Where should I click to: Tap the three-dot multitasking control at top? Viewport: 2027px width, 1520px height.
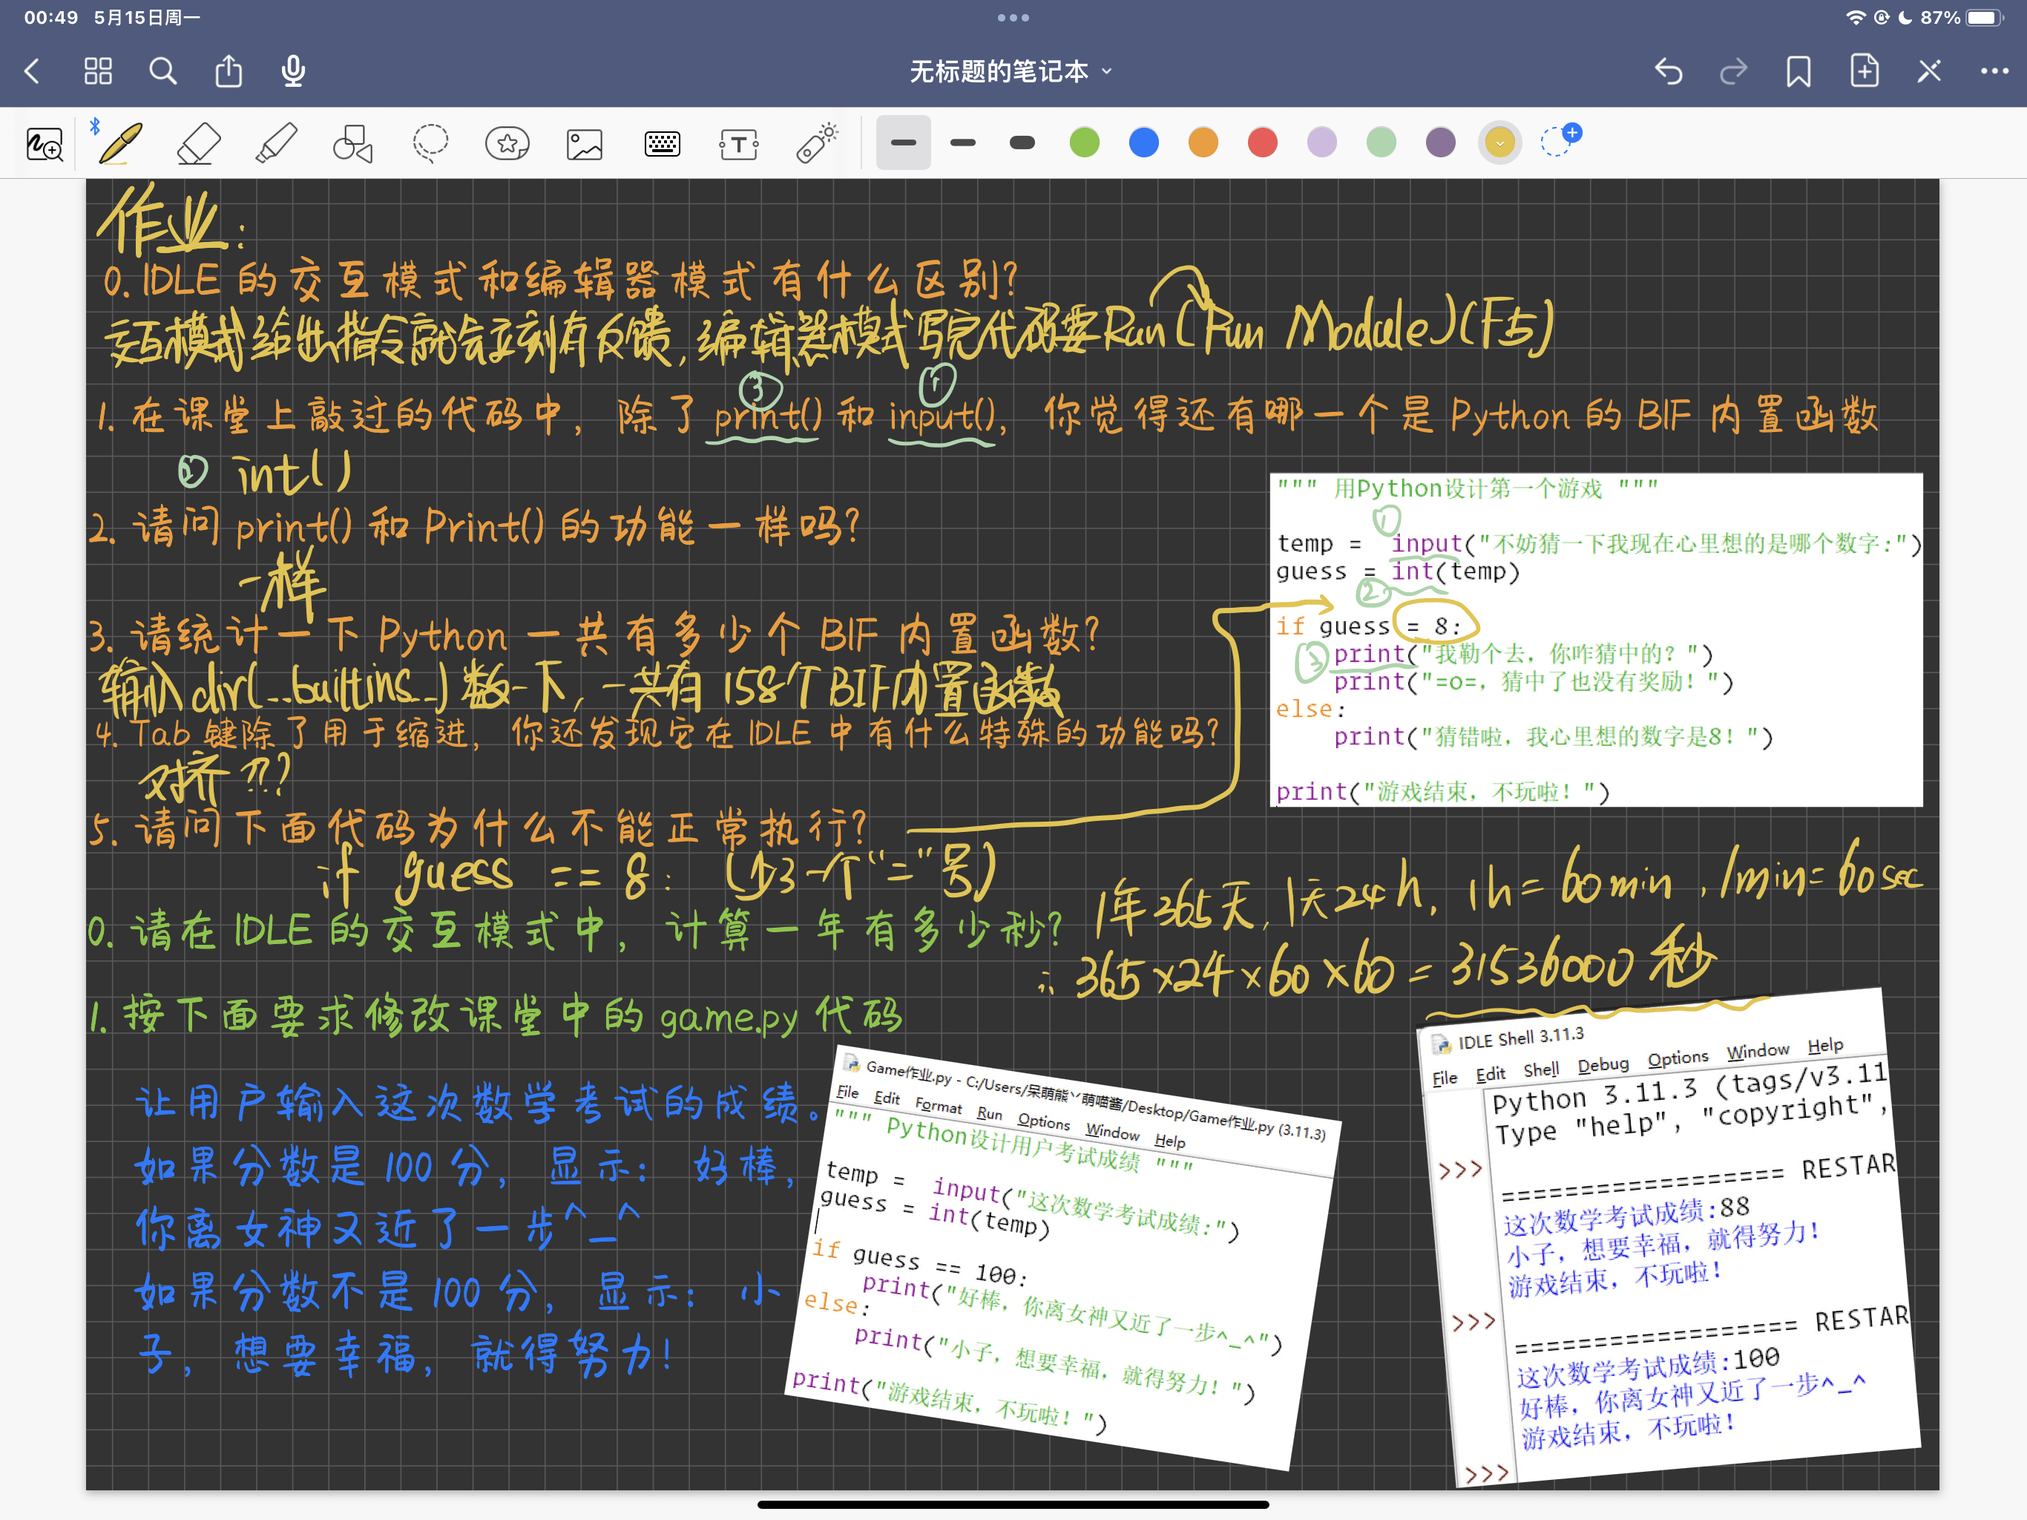pyautogui.click(x=1013, y=17)
